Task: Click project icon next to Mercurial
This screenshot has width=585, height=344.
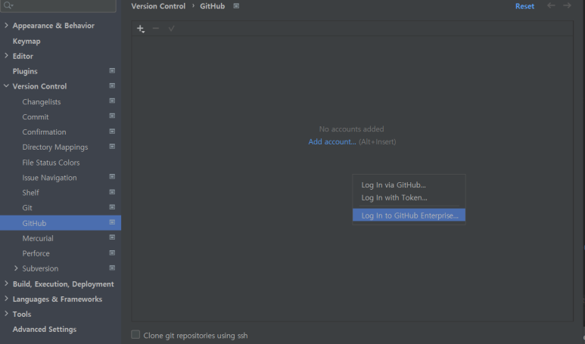Action: pos(112,237)
